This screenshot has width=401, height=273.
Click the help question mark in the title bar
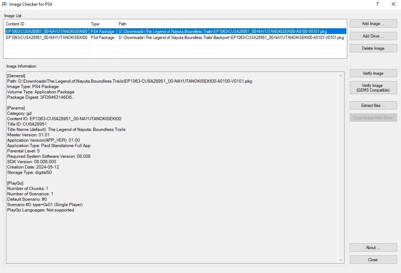[377, 4]
